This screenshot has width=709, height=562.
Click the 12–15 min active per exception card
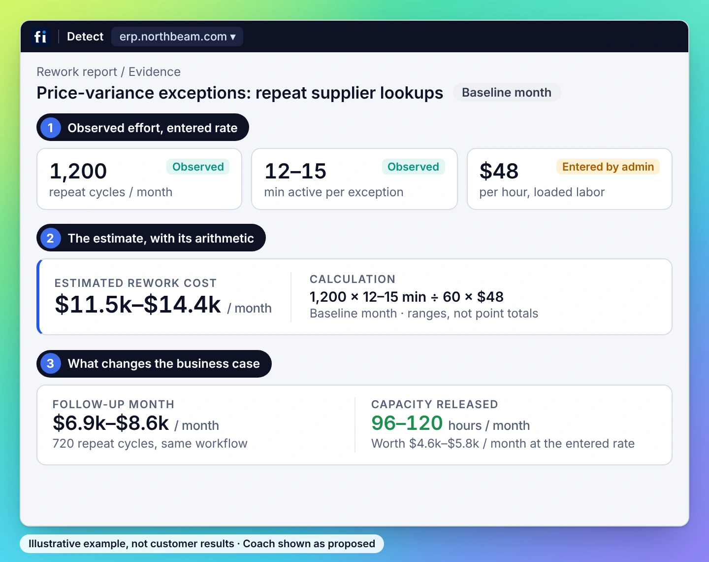click(354, 179)
